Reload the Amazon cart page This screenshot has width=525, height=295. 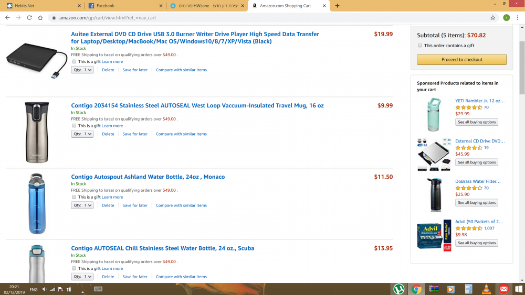click(x=29, y=18)
